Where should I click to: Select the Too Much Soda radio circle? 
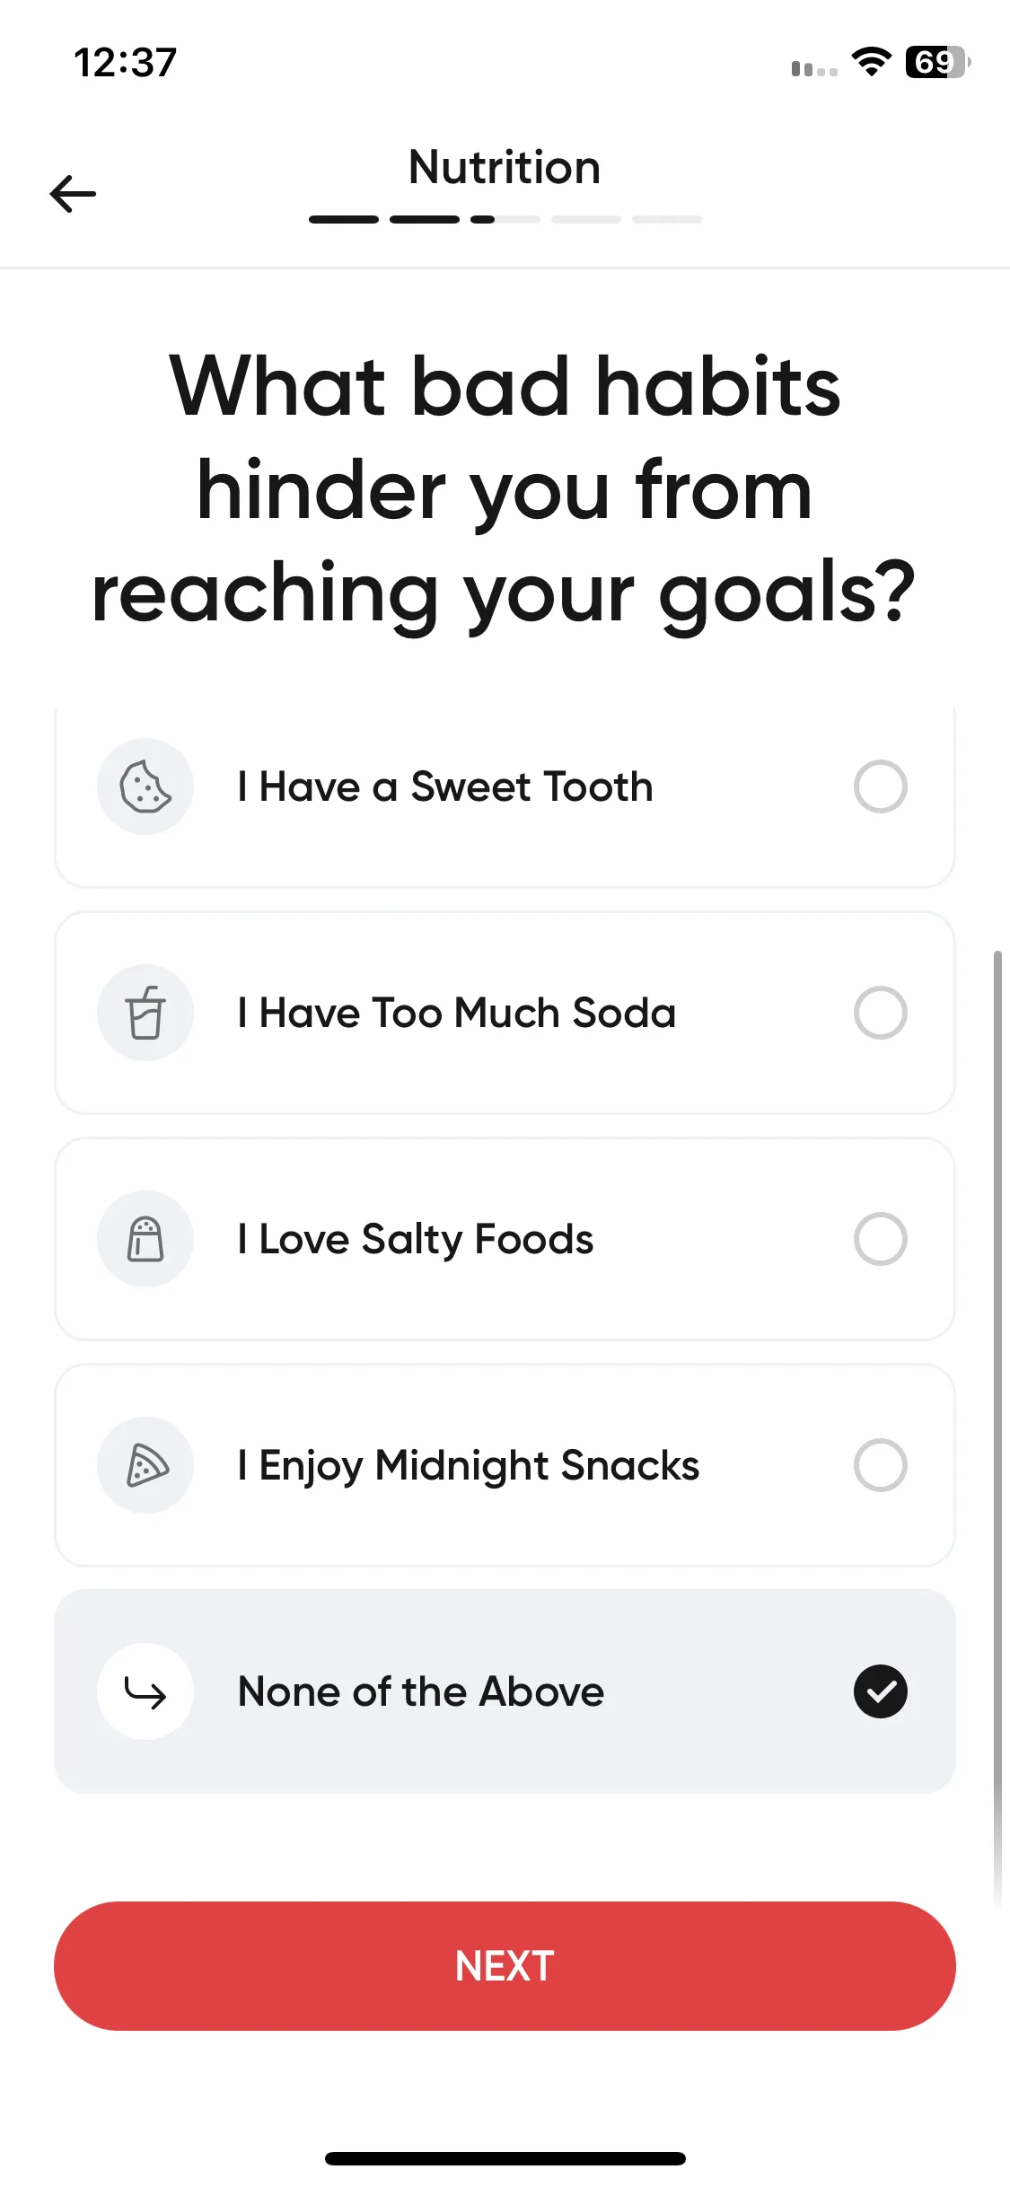click(881, 1013)
